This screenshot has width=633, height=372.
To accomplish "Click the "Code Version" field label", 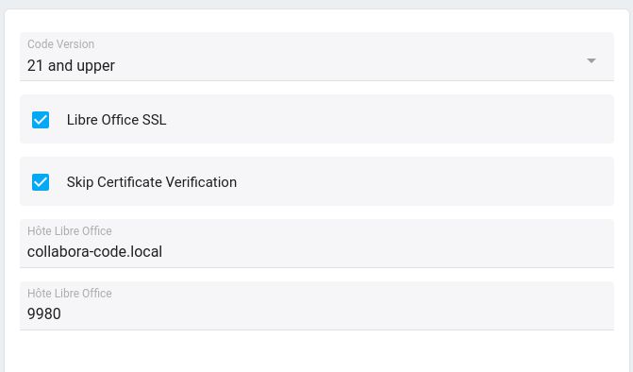I will coord(61,44).
